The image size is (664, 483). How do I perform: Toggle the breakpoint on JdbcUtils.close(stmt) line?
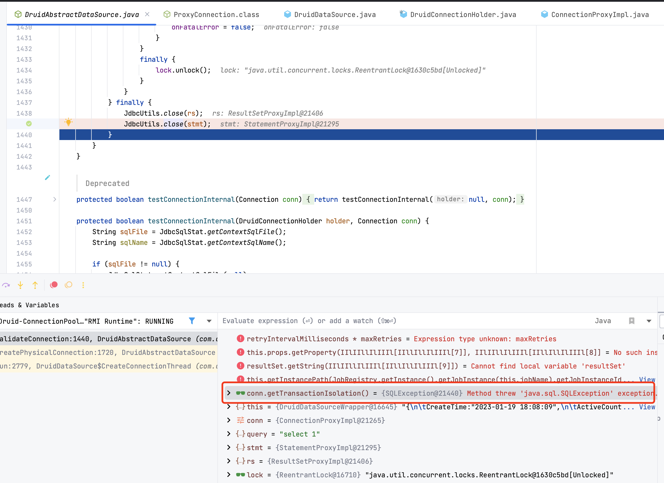tap(29, 124)
